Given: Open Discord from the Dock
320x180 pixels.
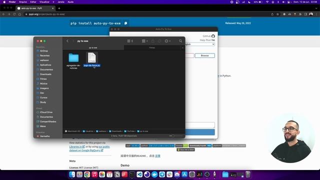Looking at the screenshot, I should click(177, 174).
